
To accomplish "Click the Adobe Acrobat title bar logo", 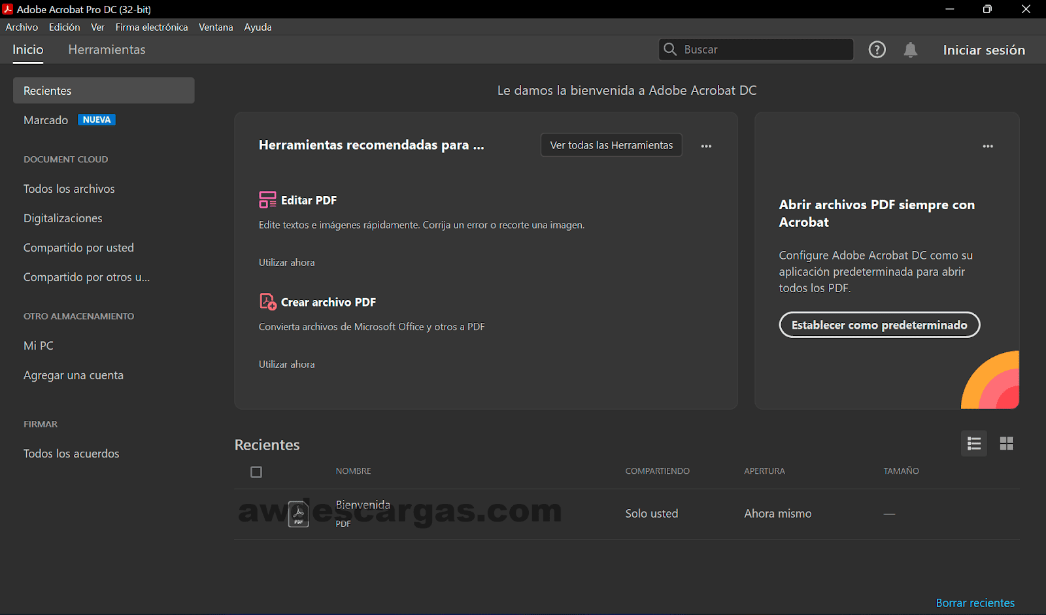I will (x=8, y=9).
